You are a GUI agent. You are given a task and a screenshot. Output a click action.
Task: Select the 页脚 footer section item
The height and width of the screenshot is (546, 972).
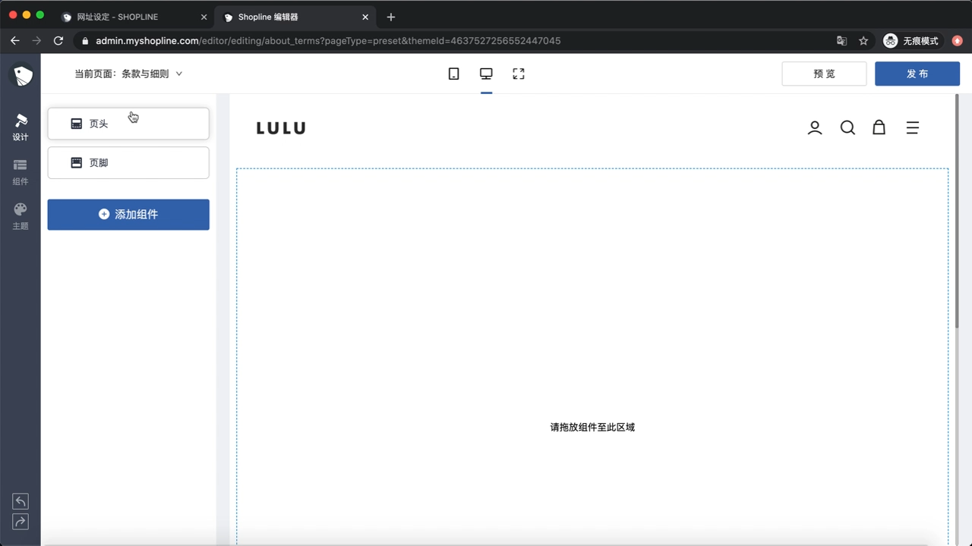coord(128,162)
